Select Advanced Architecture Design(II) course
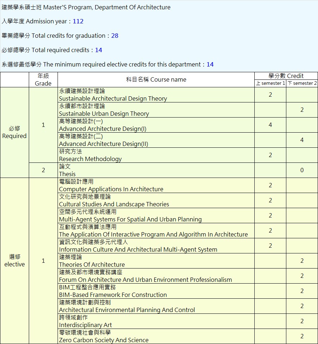Image resolution: width=318 pixels, height=344 pixels. coord(156,140)
